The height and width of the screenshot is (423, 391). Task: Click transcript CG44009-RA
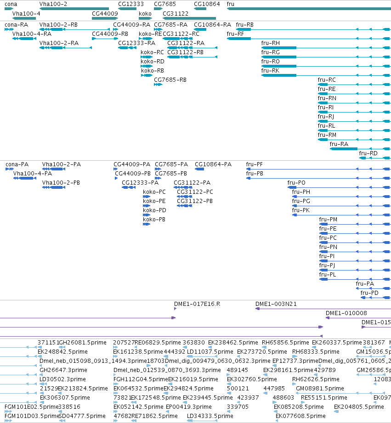132,25
